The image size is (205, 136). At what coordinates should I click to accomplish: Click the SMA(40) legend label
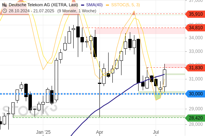point(94,5)
